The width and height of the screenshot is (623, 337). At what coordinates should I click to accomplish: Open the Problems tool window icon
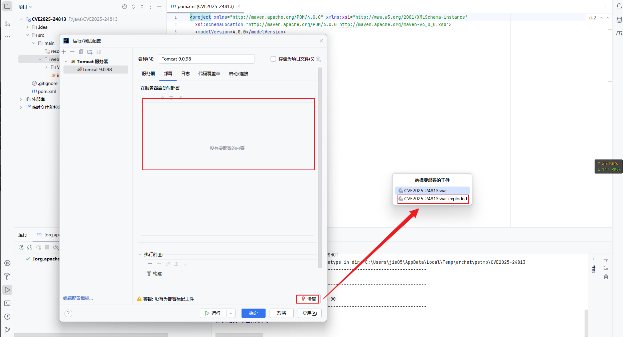pos(7,317)
